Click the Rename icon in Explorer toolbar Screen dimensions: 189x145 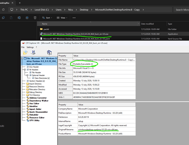(x=19, y=18)
